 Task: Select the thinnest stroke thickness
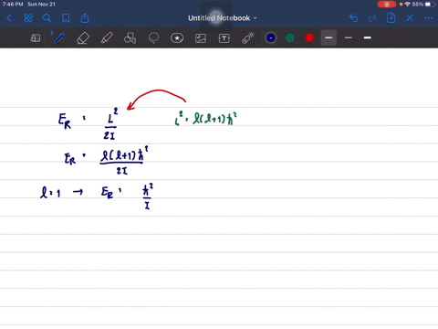click(349, 37)
